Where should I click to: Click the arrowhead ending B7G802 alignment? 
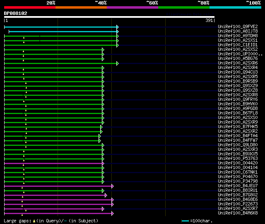click(x=106, y=195)
